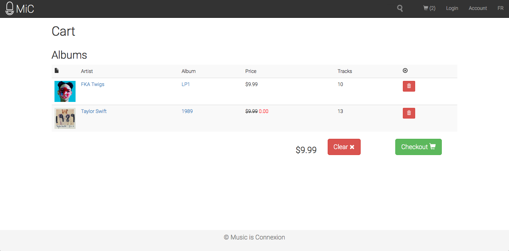509x251 pixels.
Task: Open the LP1 album link
Action: [186, 84]
